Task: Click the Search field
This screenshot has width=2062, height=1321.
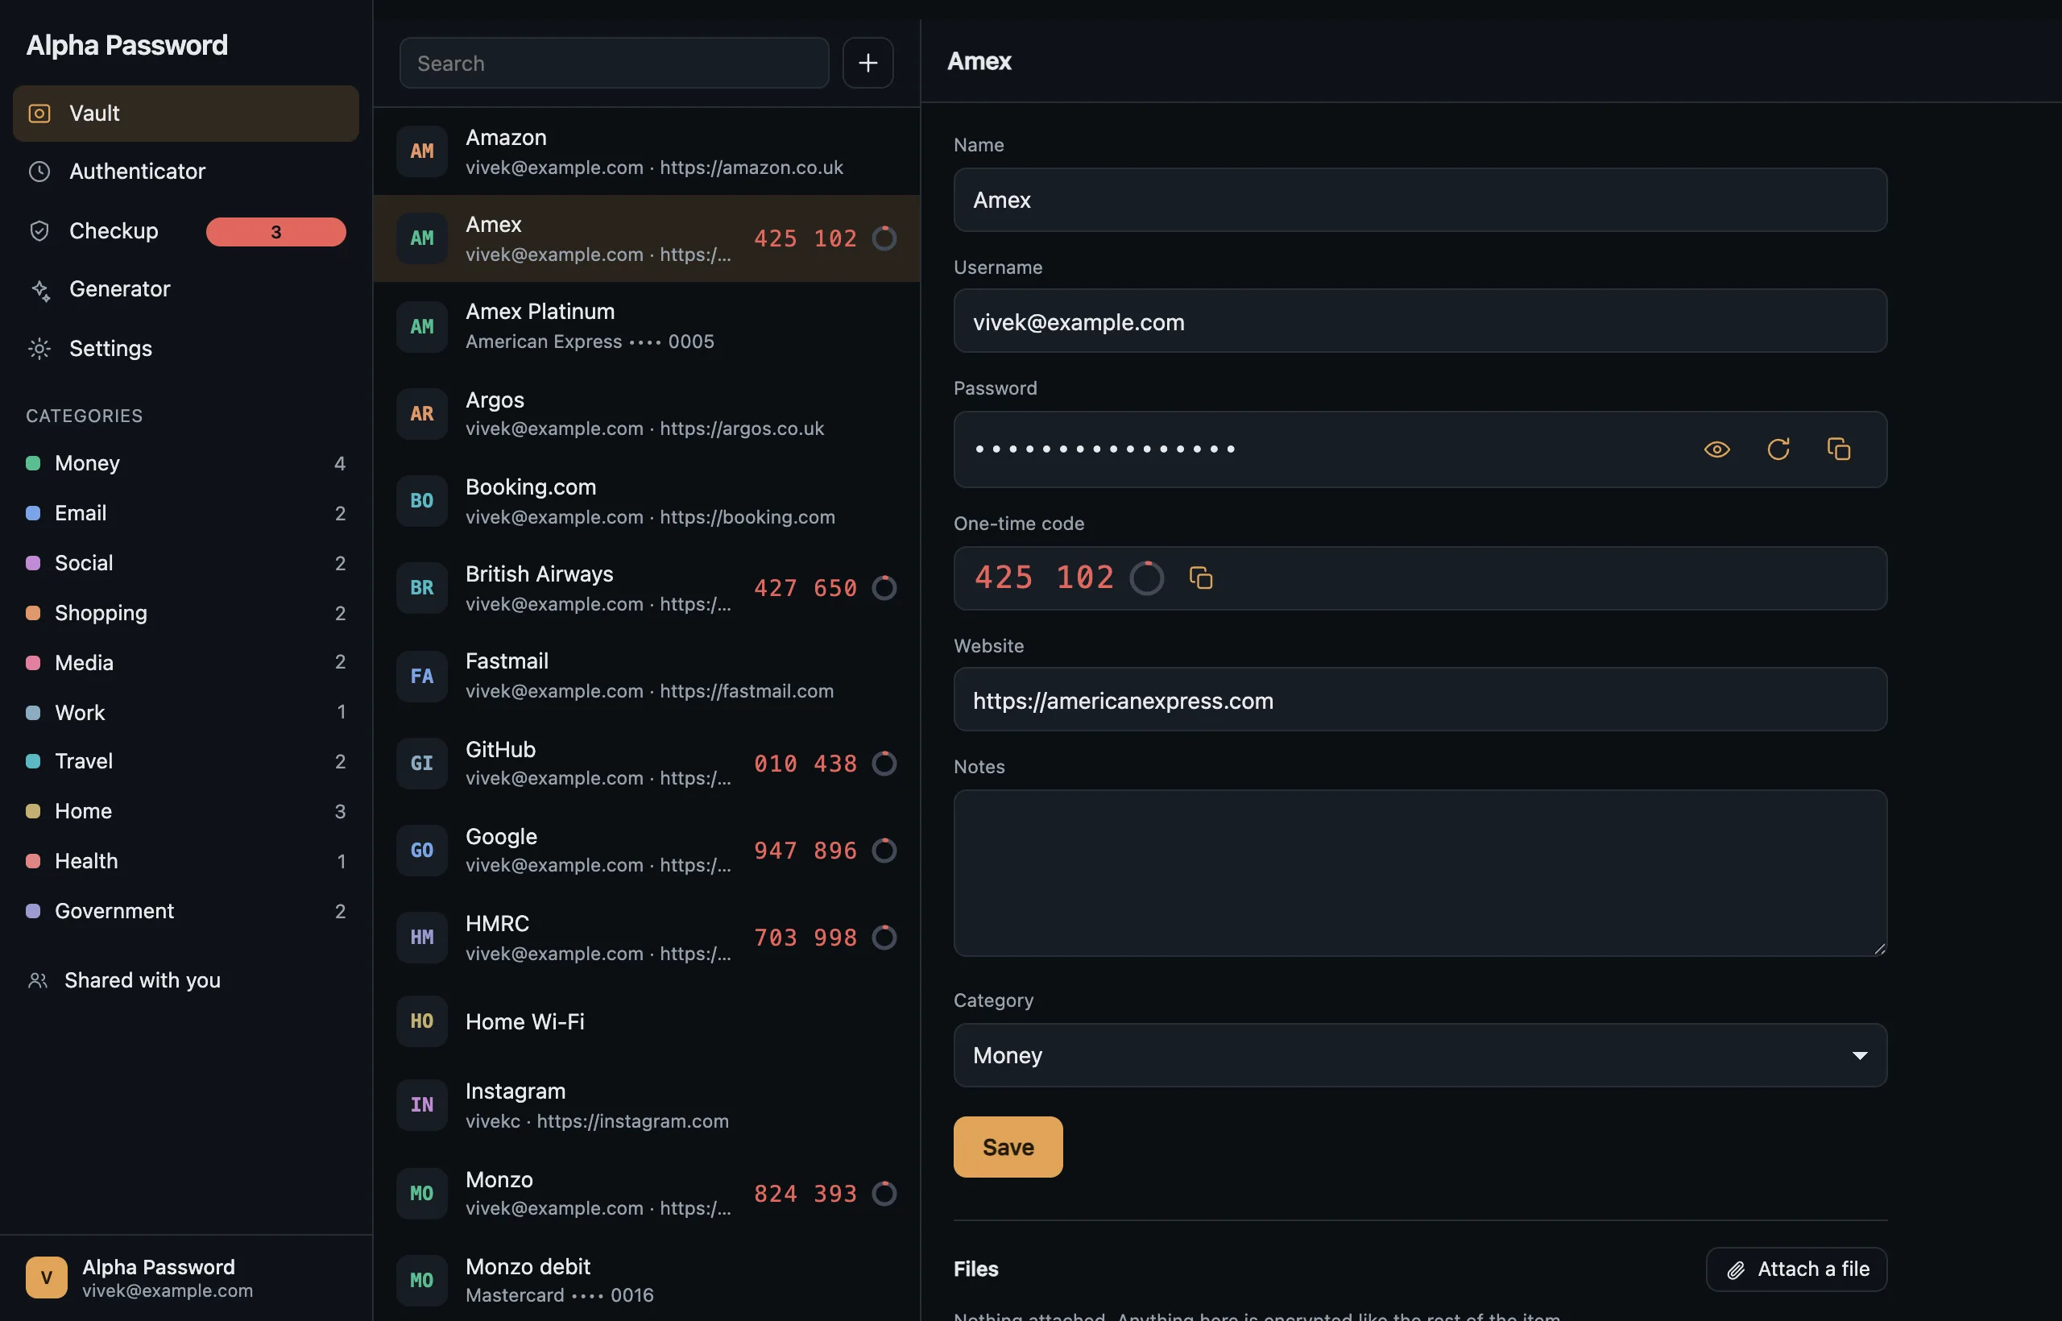Action: (x=614, y=63)
